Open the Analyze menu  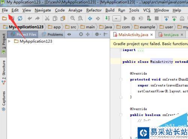75,10
